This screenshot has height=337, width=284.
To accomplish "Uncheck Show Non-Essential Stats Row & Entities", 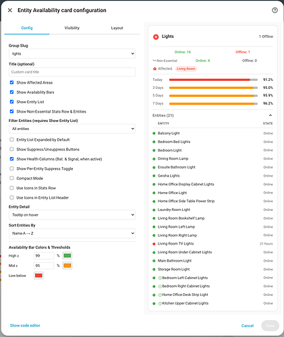I will [11, 111].
